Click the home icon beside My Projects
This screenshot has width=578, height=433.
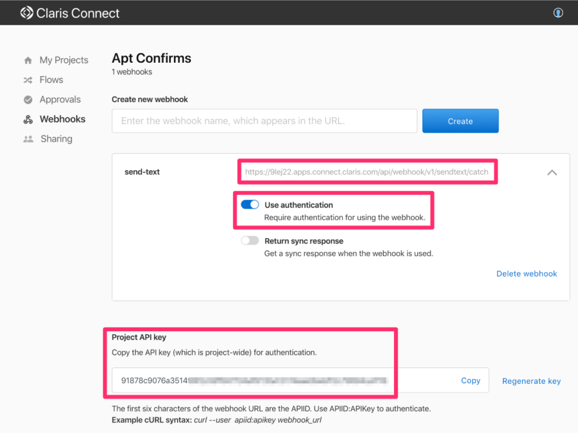[x=28, y=60]
